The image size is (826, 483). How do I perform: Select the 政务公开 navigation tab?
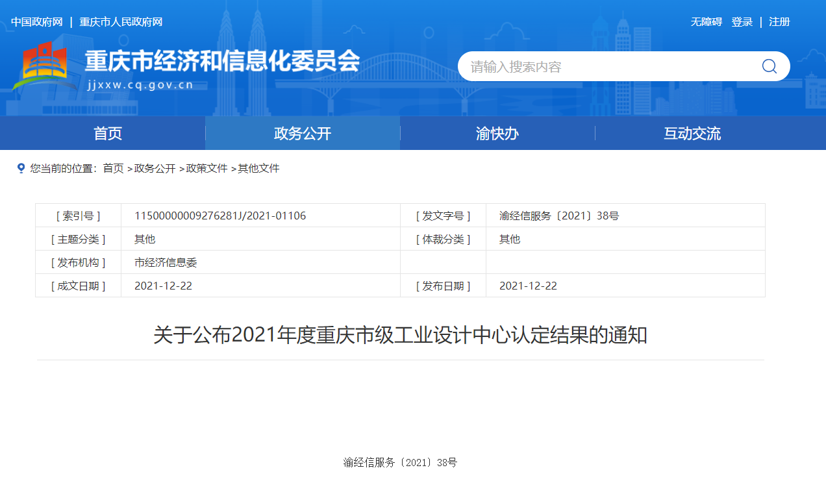point(303,134)
